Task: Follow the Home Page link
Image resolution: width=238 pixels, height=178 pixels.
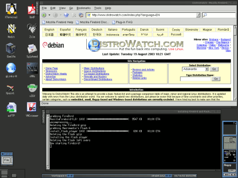Action: [x=52, y=68]
